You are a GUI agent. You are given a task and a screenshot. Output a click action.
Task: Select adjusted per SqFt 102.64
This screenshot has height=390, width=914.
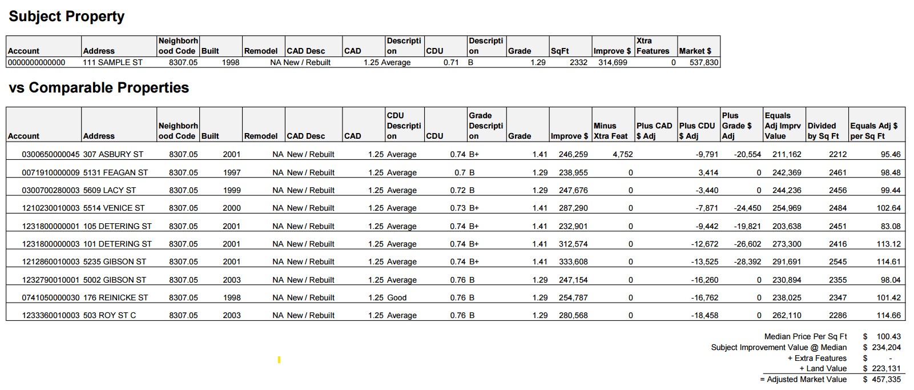(x=889, y=208)
